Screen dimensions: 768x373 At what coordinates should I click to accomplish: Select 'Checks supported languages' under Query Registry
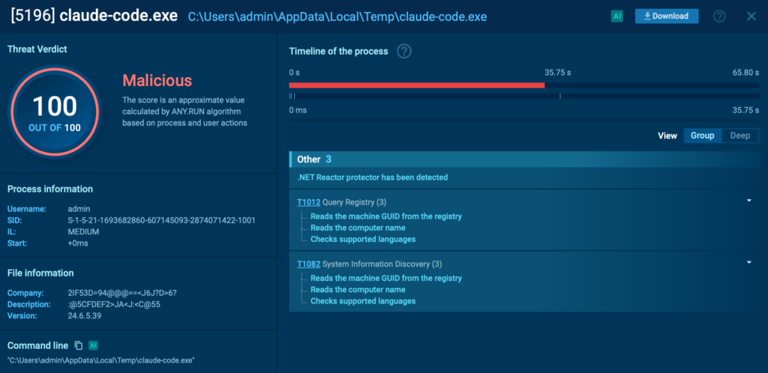(x=363, y=239)
